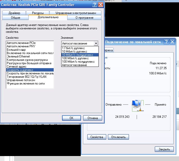Open Свойства in connection status window
The width and height of the screenshot is (179, 161).
click(97, 137)
